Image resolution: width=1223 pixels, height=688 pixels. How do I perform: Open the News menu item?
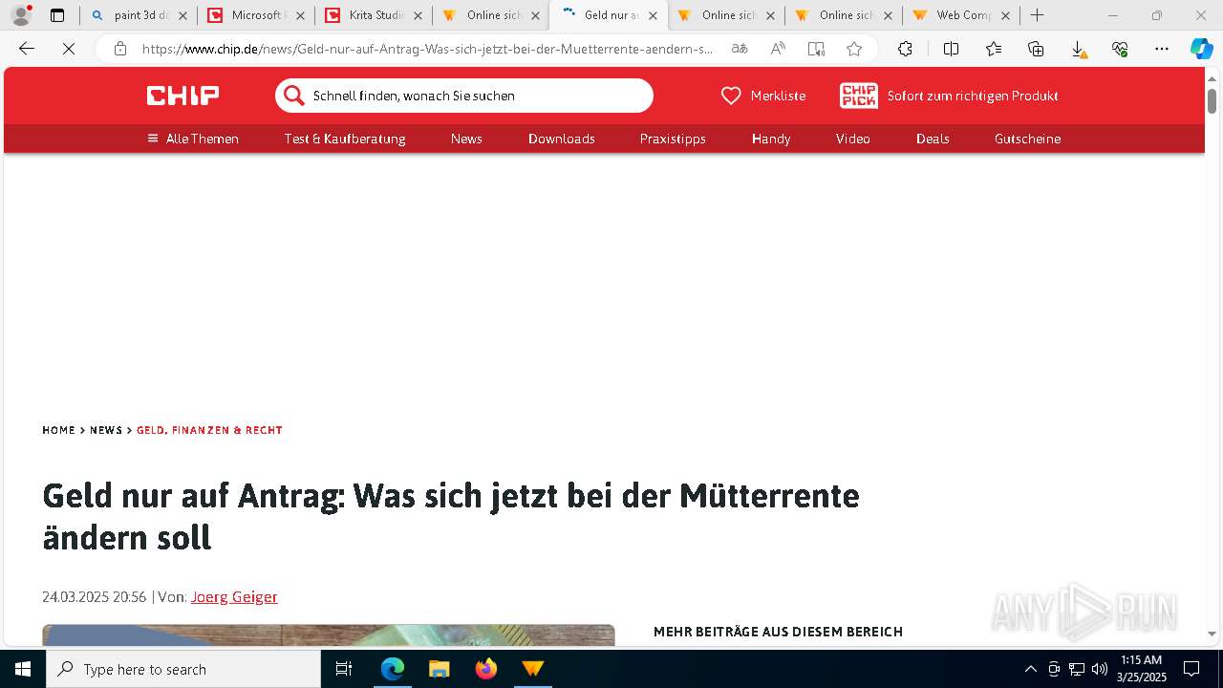pos(466,139)
